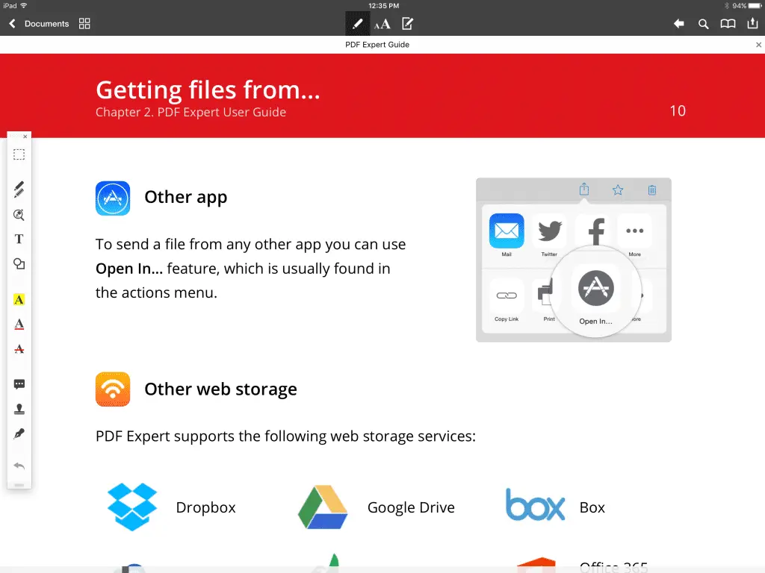Select the Shapes tool
Viewport: 765px width, 573px height.
[19, 264]
